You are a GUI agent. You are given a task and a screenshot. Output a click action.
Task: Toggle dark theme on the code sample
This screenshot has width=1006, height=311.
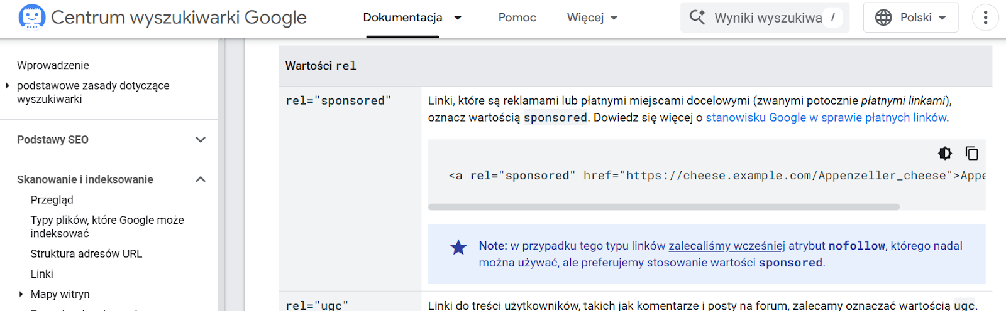click(945, 153)
